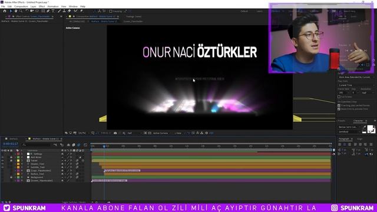Select the Rectangle shape tool
Viewport: 377px width, 212px height.
43,11
